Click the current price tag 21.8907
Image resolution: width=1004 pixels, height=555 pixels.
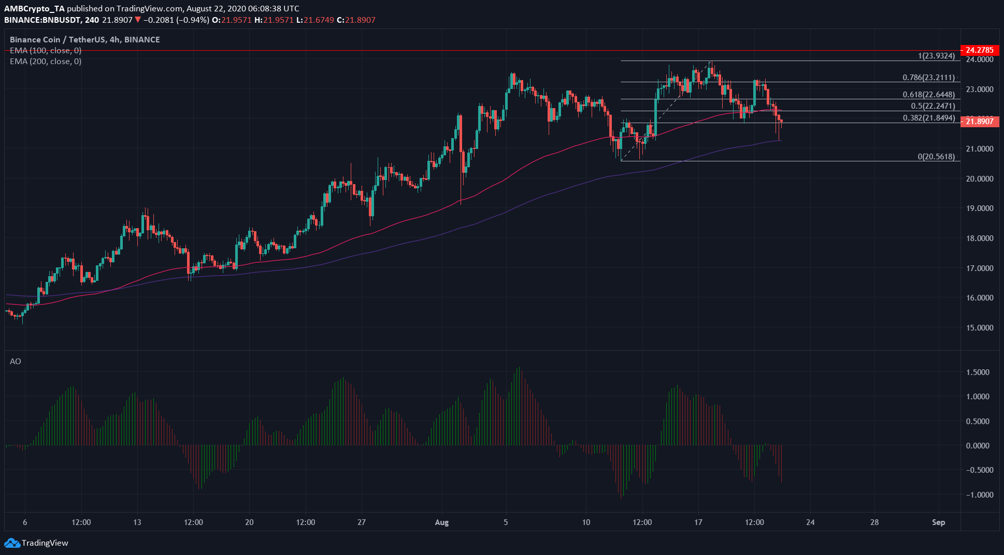[979, 122]
